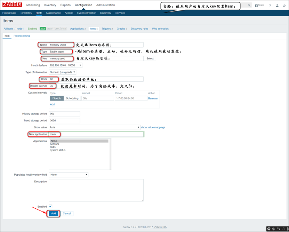Click the node1 breadcrumb link
The height and width of the screenshot is (232, 289).
point(20,29)
